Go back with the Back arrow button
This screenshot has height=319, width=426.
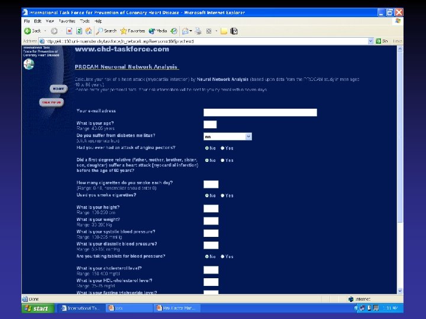[x=33, y=31]
